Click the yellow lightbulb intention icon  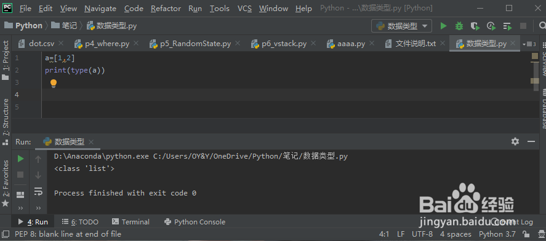pyautogui.click(x=54, y=84)
